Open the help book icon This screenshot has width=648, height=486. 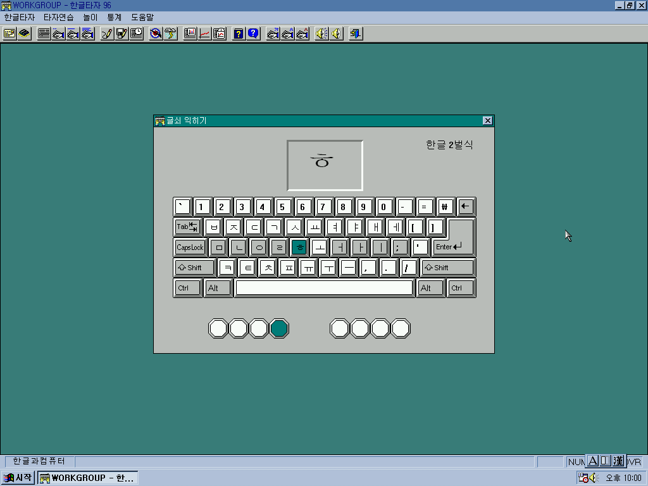tap(239, 34)
